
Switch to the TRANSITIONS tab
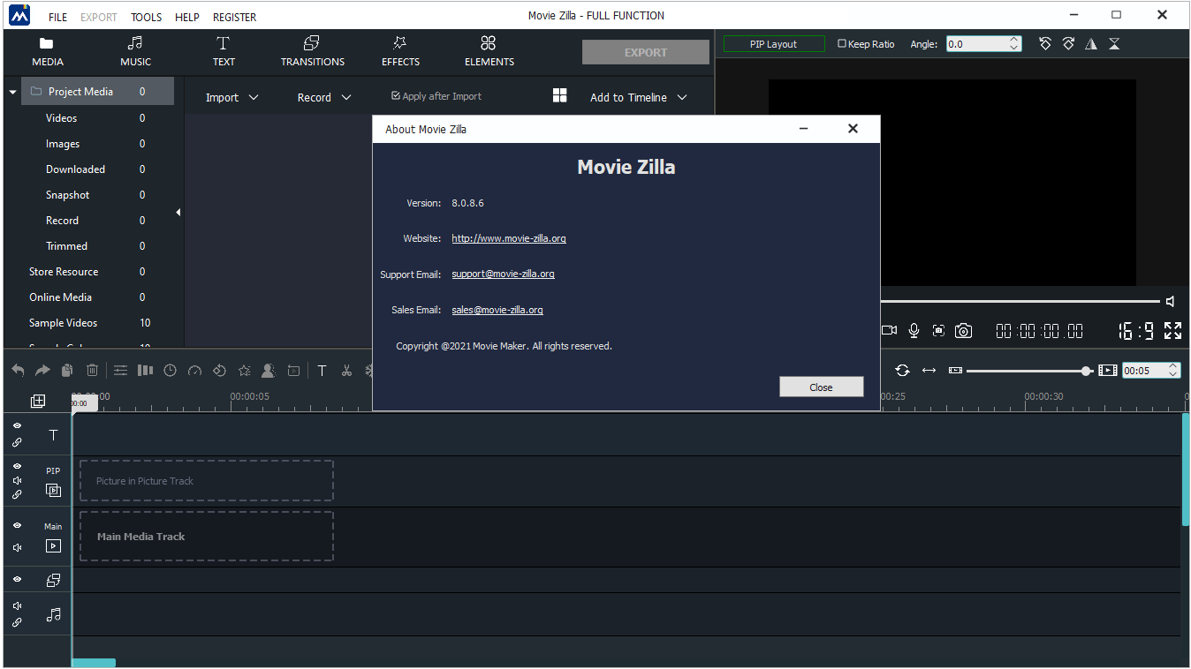click(313, 52)
